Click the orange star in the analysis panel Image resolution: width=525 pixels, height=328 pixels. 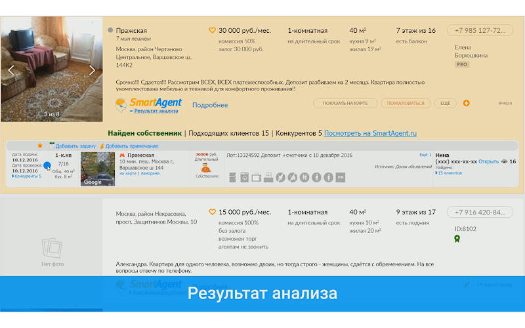[40, 146]
